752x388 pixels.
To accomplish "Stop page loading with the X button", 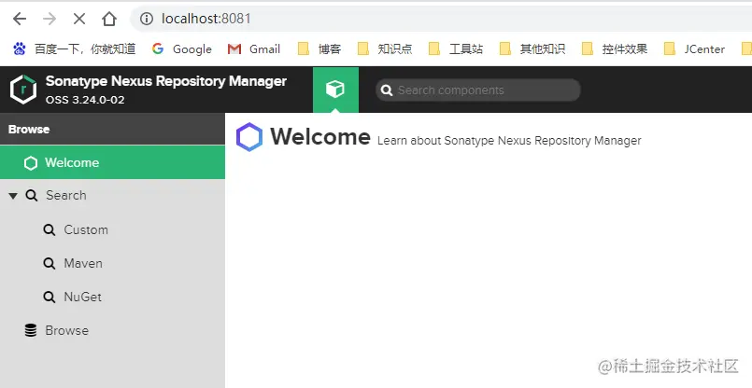I will (x=79, y=19).
